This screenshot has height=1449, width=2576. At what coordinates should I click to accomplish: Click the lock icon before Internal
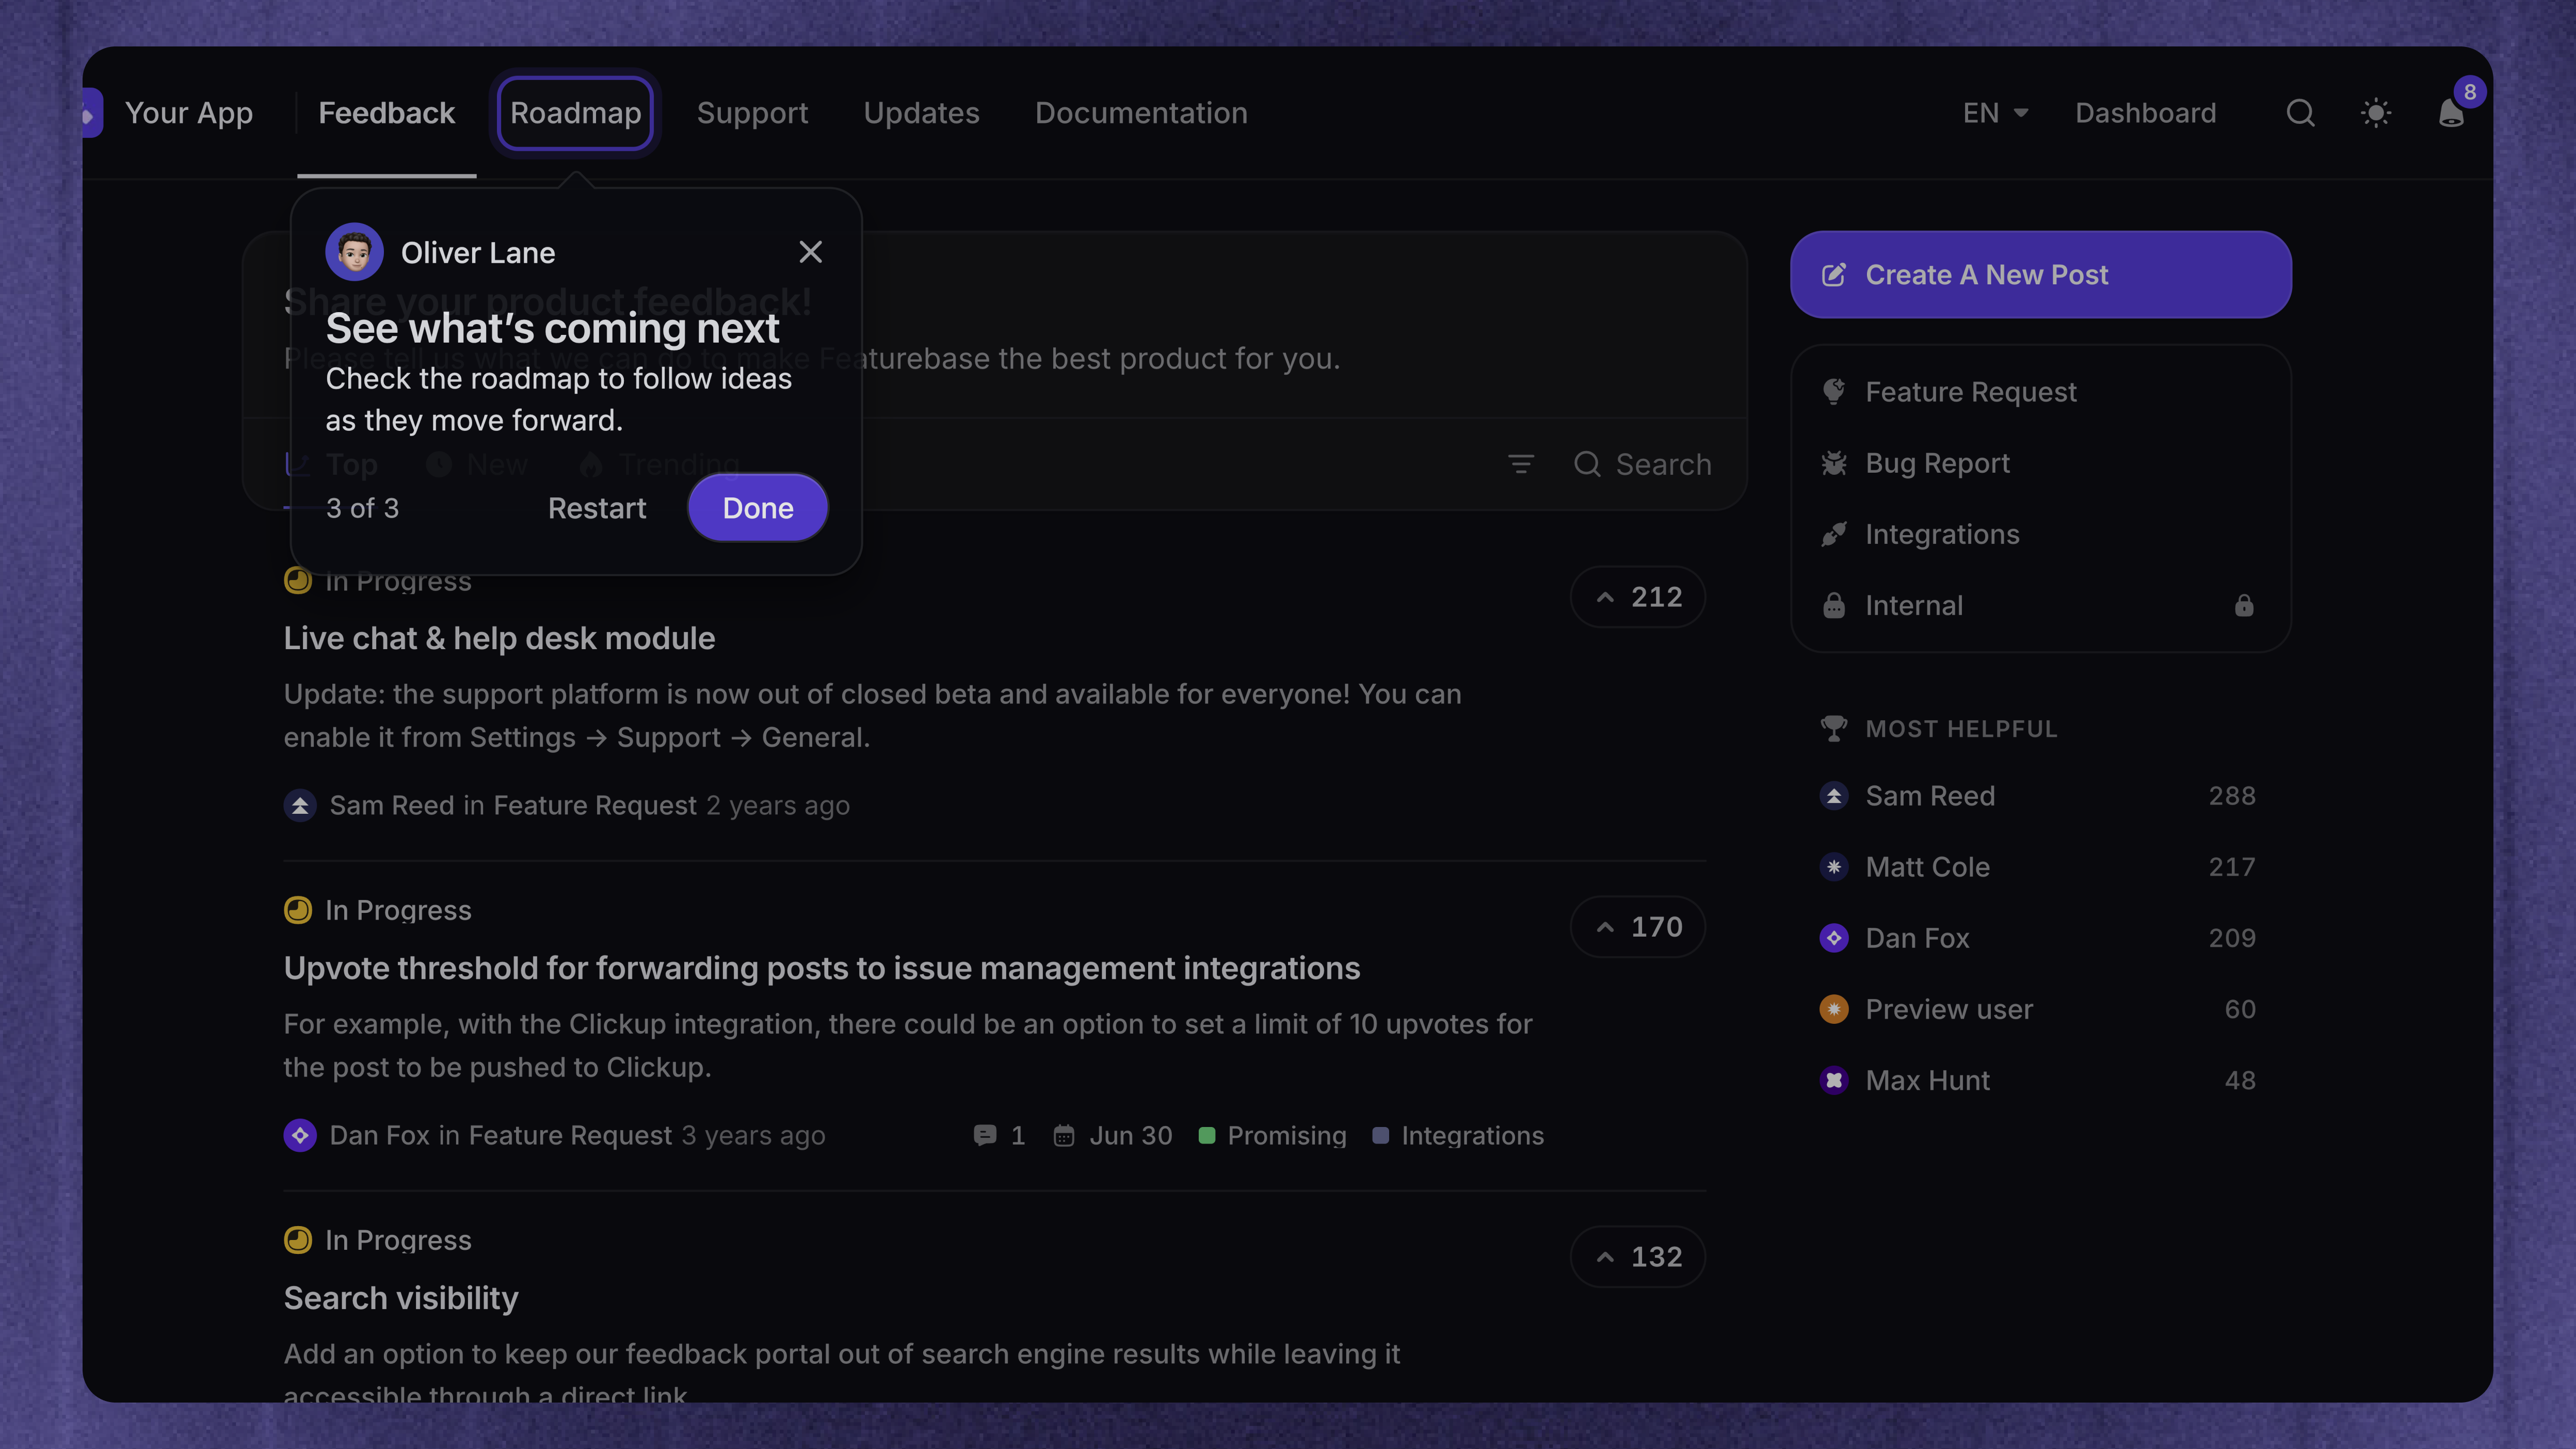(1833, 605)
